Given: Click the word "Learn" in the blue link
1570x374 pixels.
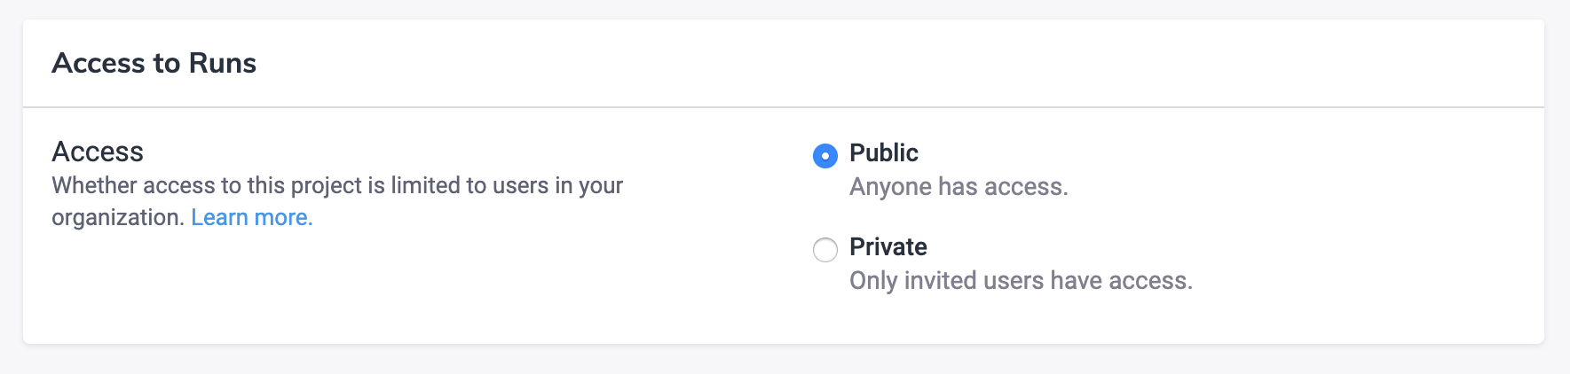Looking at the screenshot, I should (219, 217).
